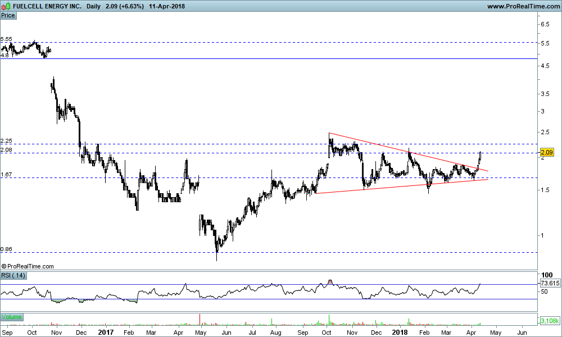Screen dimensions: 562x337
Task: Click the 2017 year label on time axis
Action: 106,333
